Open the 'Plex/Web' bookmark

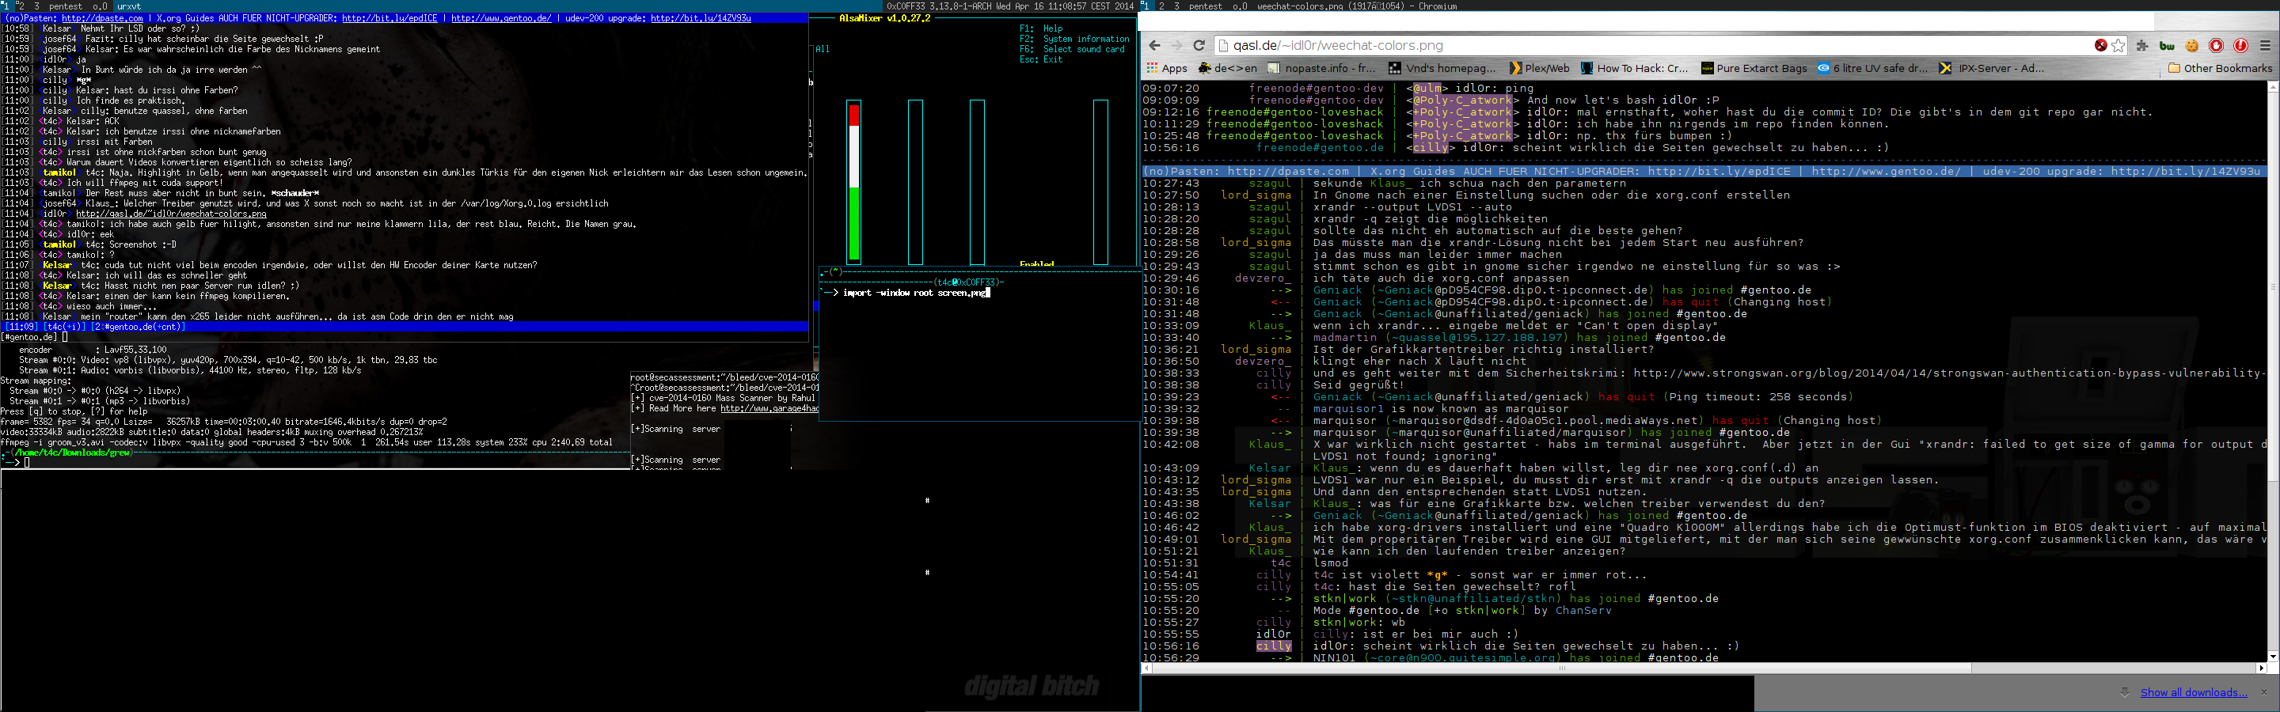pos(1539,68)
